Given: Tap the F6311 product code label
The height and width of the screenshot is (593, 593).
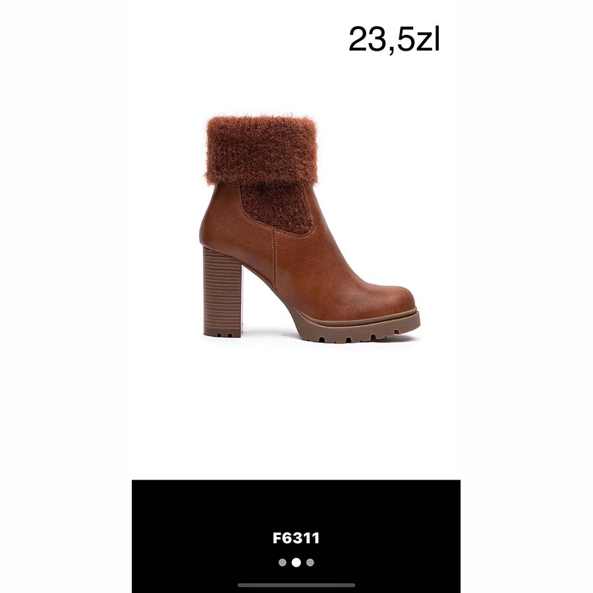Looking at the screenshot, I should [x=296, y=538].
